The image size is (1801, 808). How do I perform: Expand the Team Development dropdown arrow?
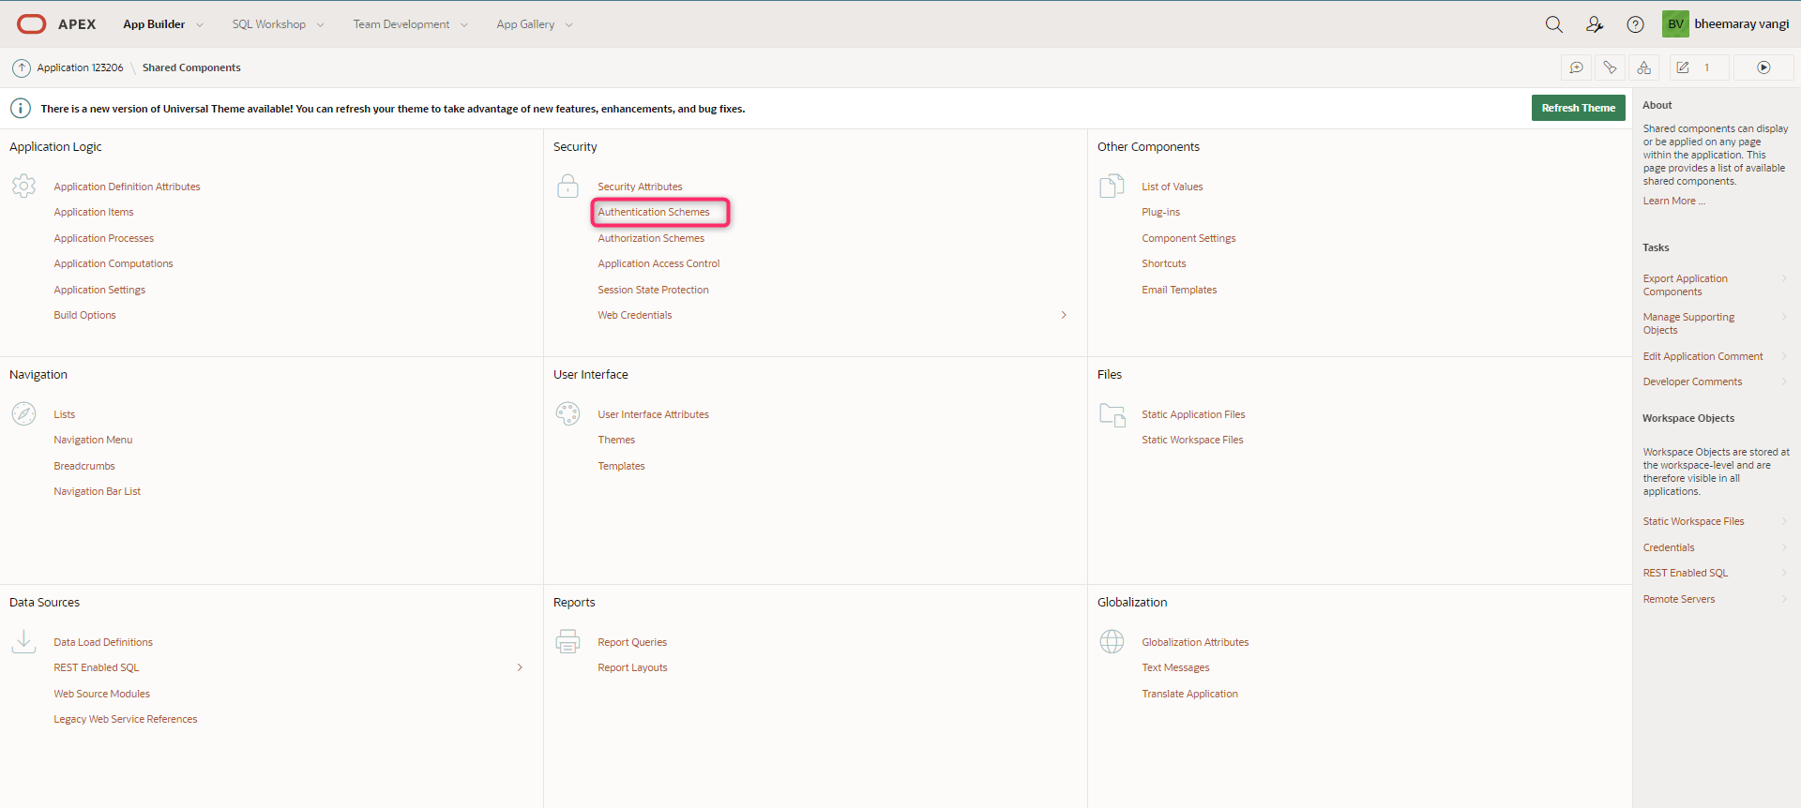click(x=463, y=25)
